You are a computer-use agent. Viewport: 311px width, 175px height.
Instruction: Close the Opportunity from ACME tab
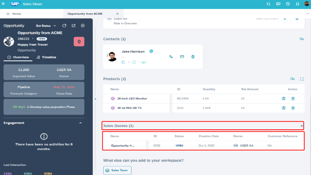(117, 14)
